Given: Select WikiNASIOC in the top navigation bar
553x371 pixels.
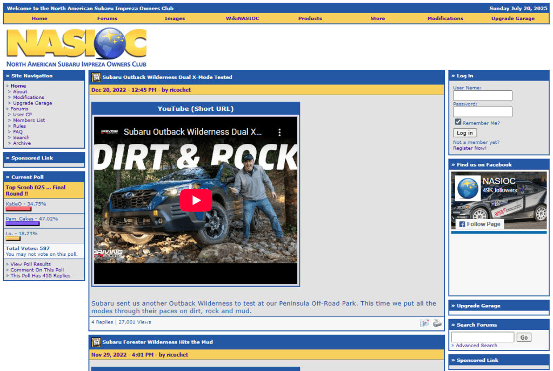Looking at the screenshot, I should (242, 18).
